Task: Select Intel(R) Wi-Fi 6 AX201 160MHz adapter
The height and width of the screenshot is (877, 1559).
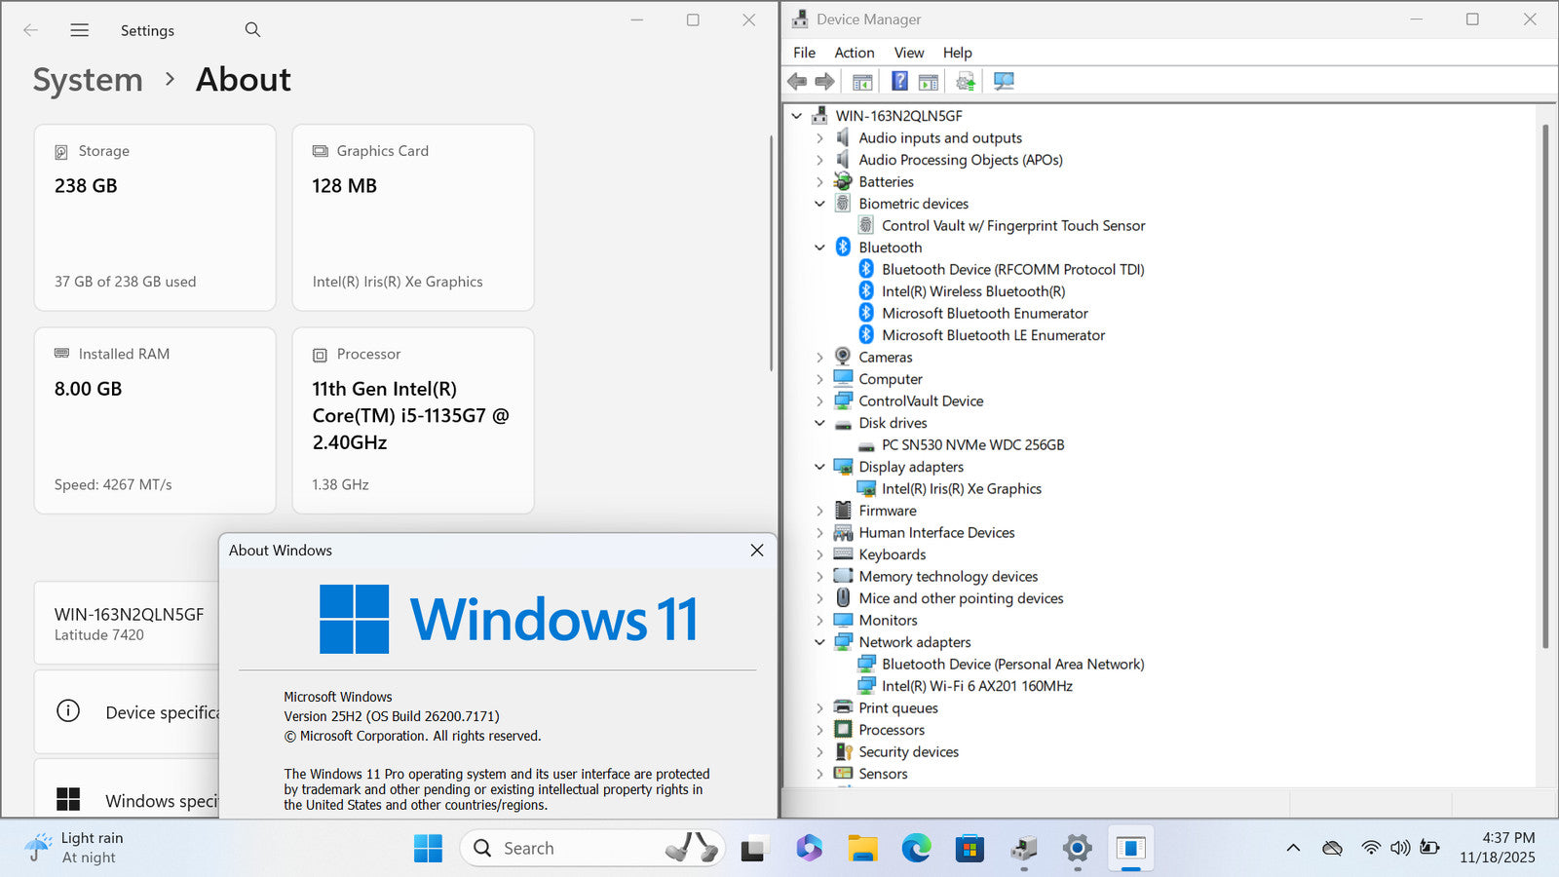Action: pos(976,686)
